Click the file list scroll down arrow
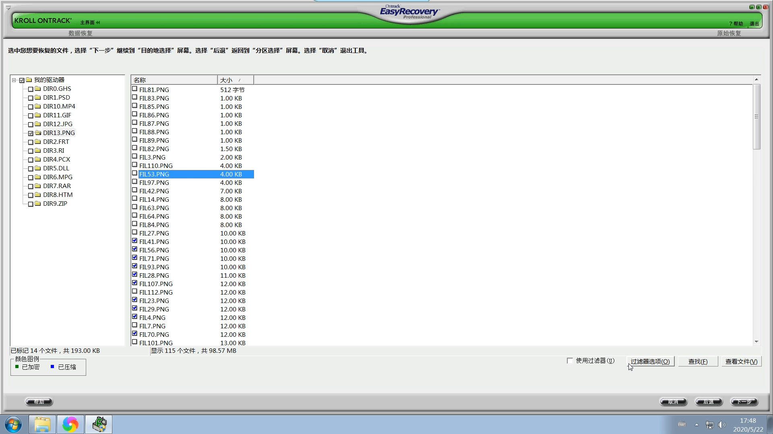This screenshot has width=773, height=434. [756, 342]
